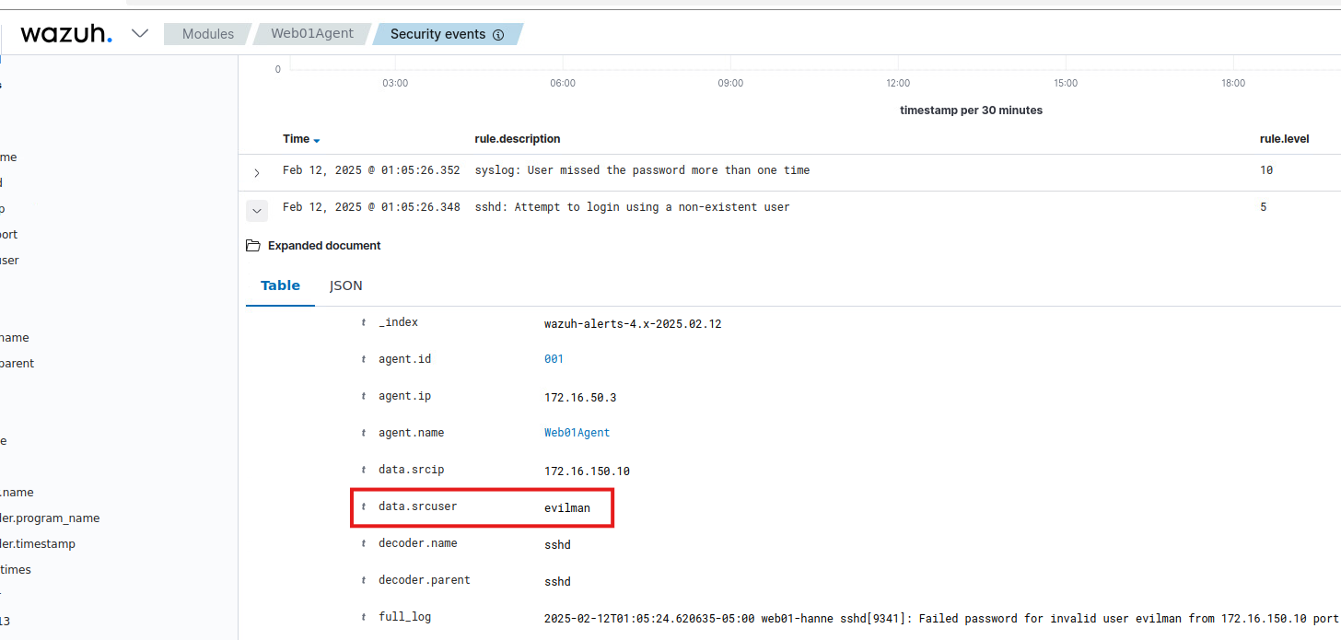Open the Web01Agent breadcrumb
The height and width of the screenshot is (640, 1341).
pos(311,34)
